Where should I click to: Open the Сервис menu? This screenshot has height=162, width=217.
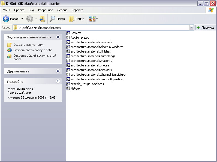click(62, 10)
